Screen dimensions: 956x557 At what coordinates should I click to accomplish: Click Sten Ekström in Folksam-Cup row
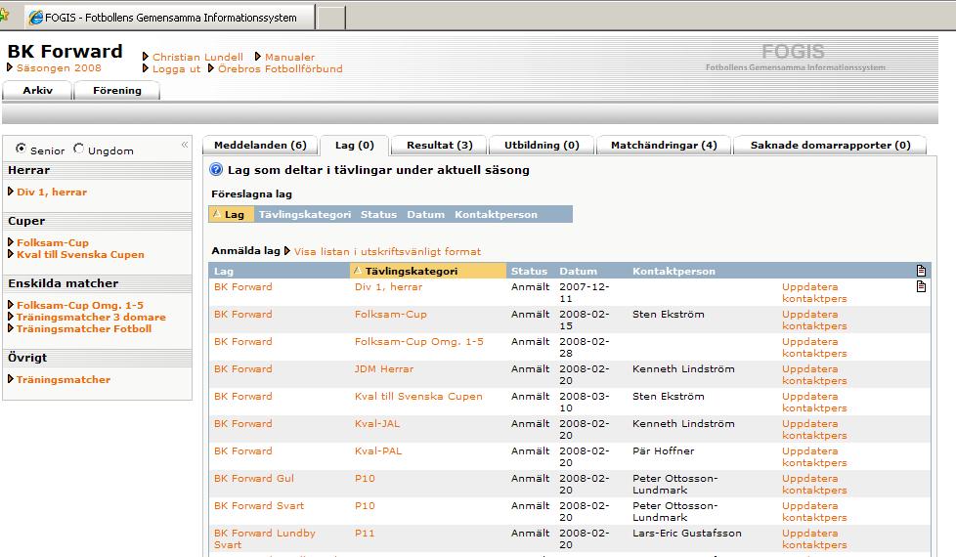click(669, 314)
